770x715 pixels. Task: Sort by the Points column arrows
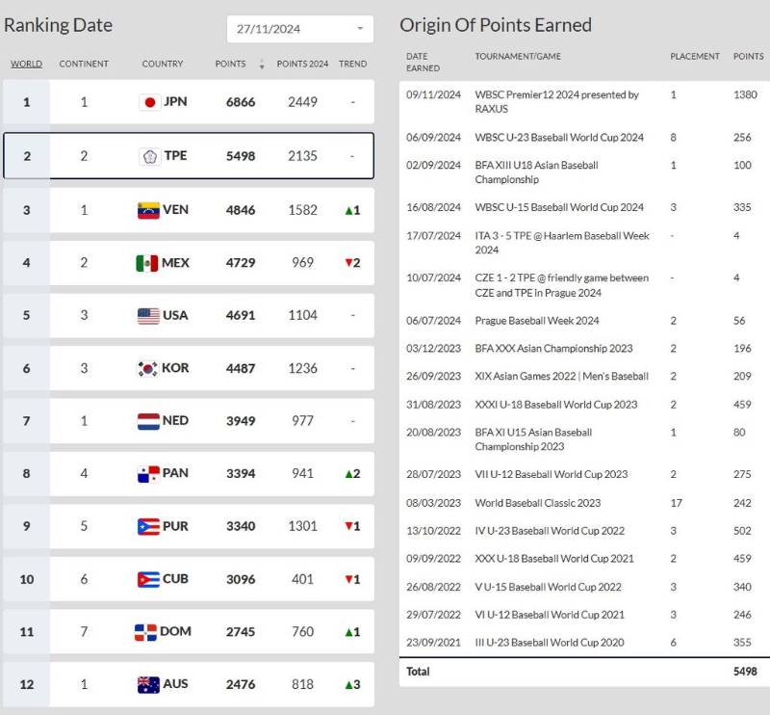(262, 65)
